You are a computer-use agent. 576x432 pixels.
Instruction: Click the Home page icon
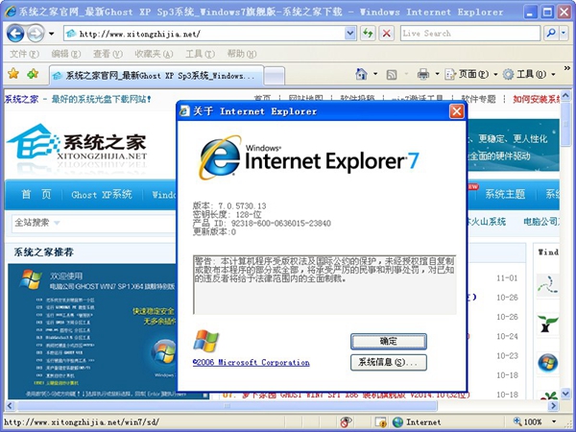(x=360, y=74)
